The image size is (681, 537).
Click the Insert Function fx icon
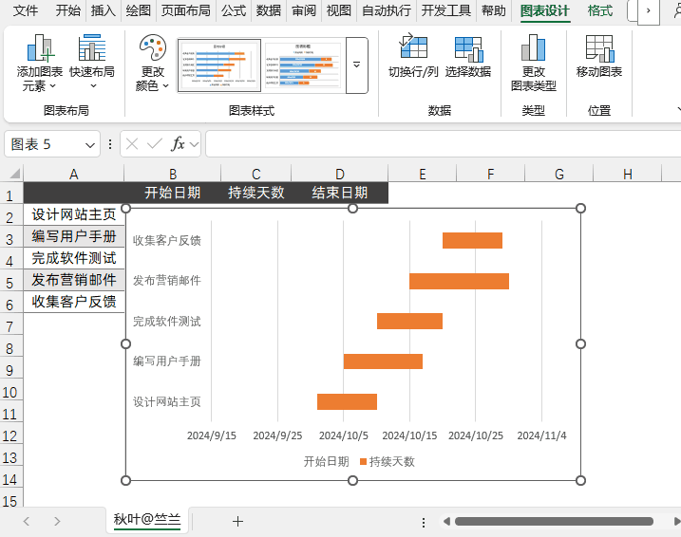coord(178,144)
